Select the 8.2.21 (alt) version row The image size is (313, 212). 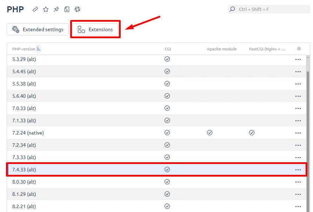pos(156,206)
